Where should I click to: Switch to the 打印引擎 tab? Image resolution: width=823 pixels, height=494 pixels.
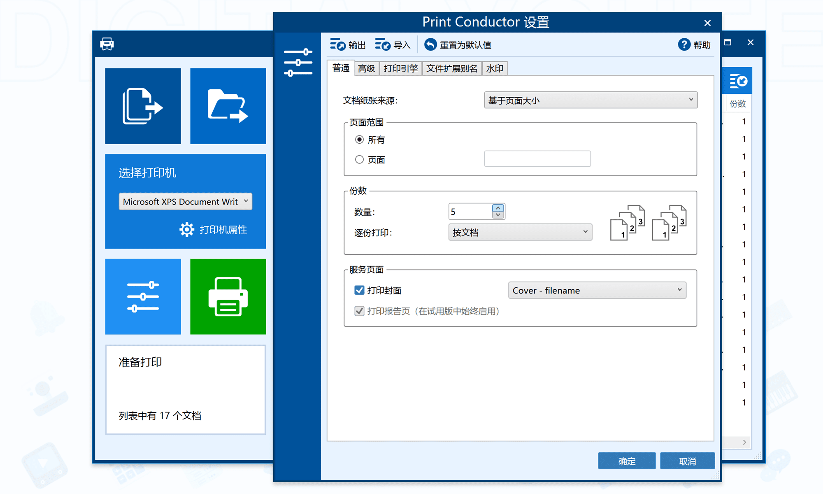(400, 68)
